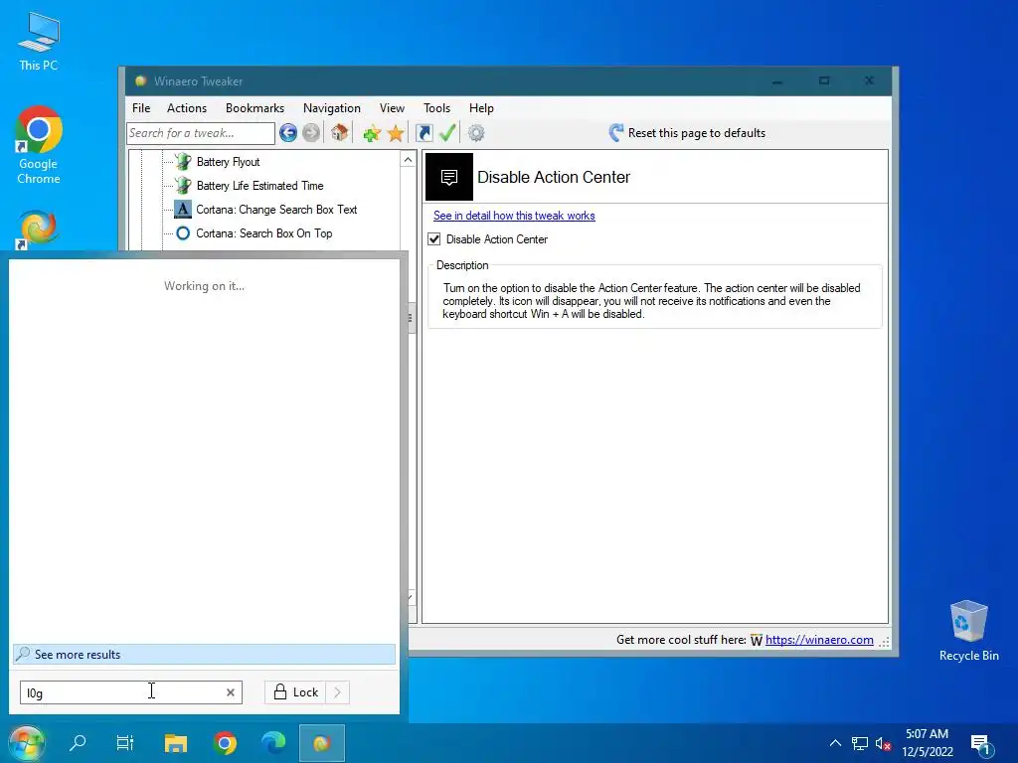Click the Cortana circle icon for Search Box On Top

[x=183, y=233]
